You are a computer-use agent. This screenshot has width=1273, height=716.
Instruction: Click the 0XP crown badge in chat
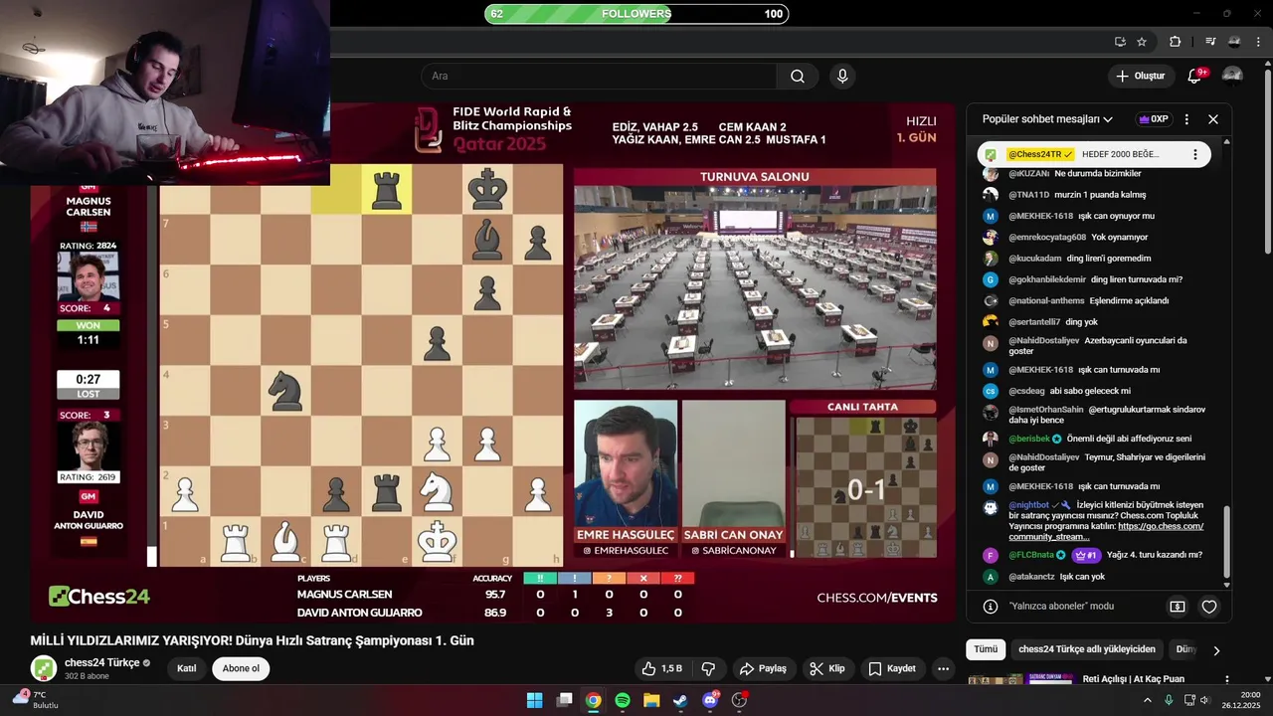(1154, 119)
